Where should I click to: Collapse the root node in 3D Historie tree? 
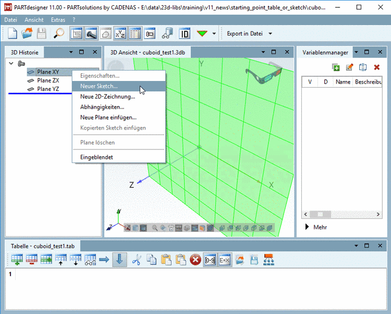(x=11, y=64)
